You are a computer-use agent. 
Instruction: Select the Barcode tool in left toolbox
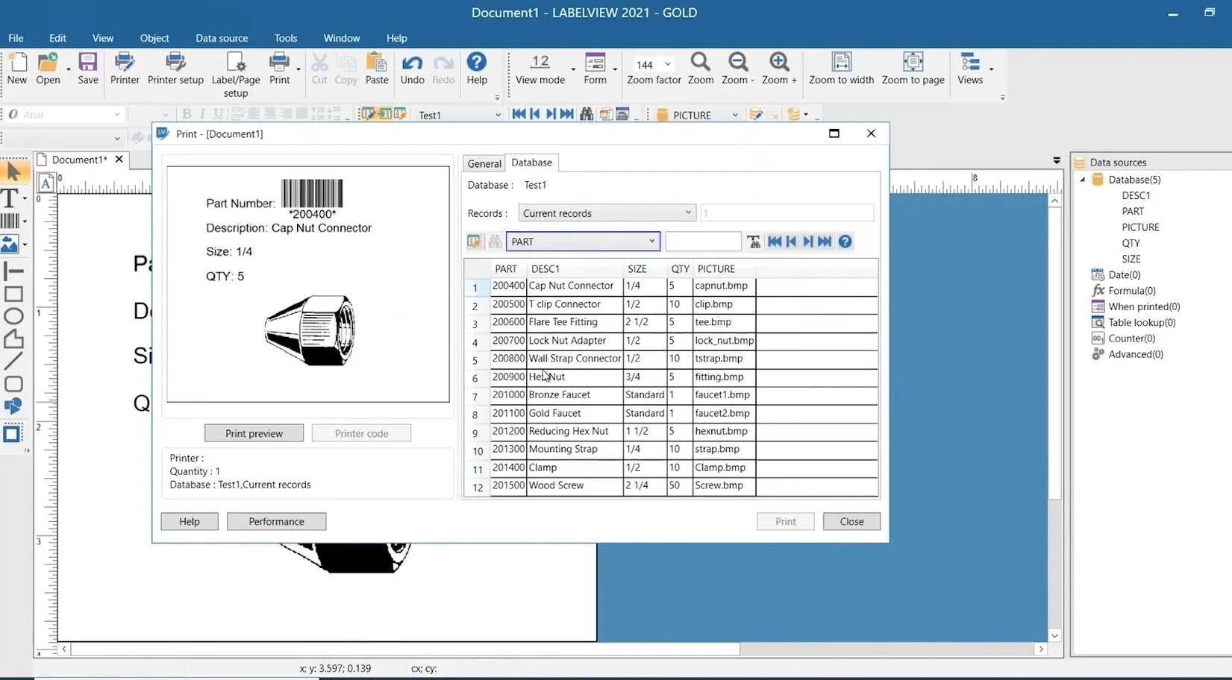click(11, 221)
